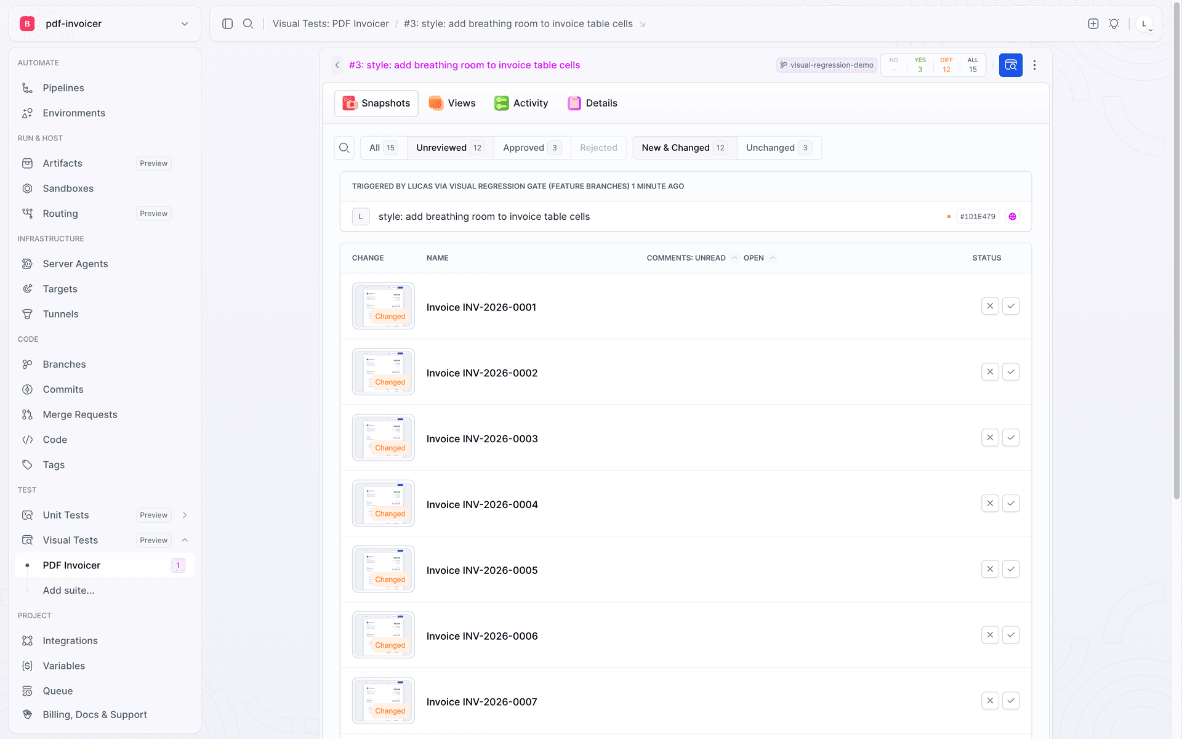Approve Invoice INV-2026-0003 snapshot
Viewport: 1182px width, 739px height.
(x=1011, y=438)
